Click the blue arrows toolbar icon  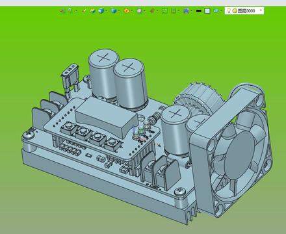coord(186,10)
